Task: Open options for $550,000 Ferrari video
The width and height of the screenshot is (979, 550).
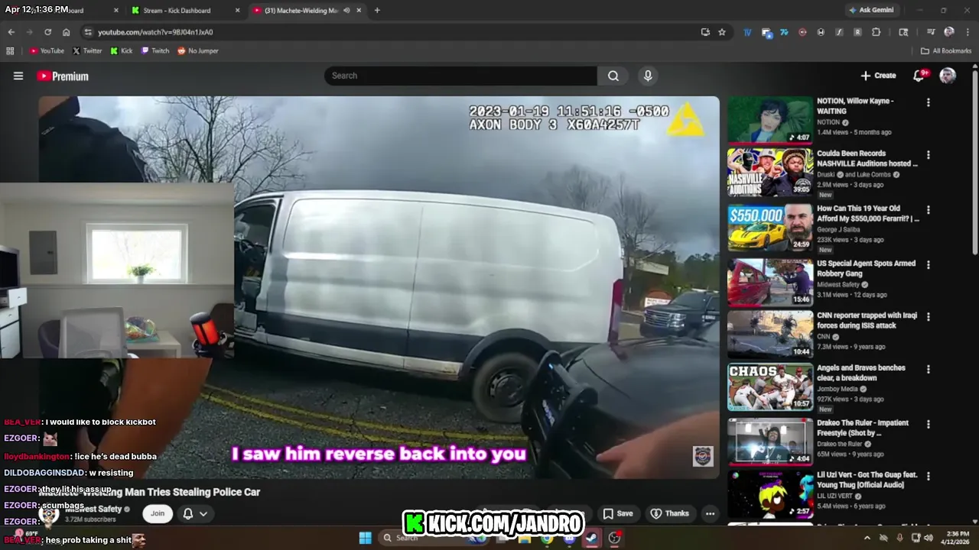Action: click(929, 209)
